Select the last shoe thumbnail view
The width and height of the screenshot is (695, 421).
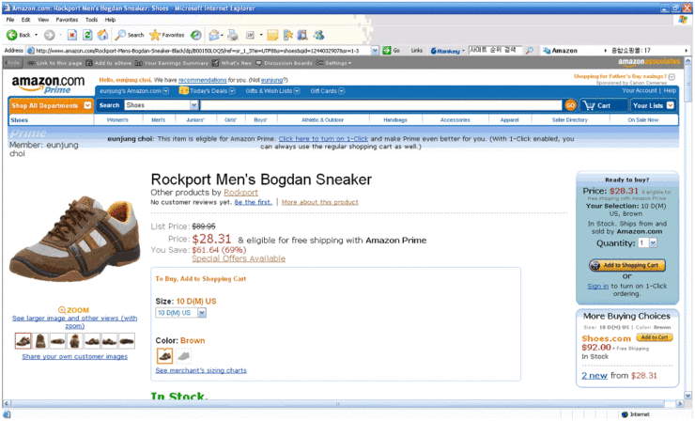click(127, 341)
